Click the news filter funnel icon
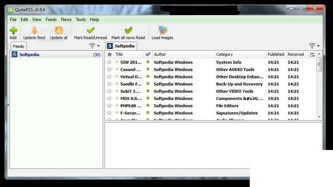Image resolution: width=333 pixels, height=187 pixels. (x=312, y=45)
